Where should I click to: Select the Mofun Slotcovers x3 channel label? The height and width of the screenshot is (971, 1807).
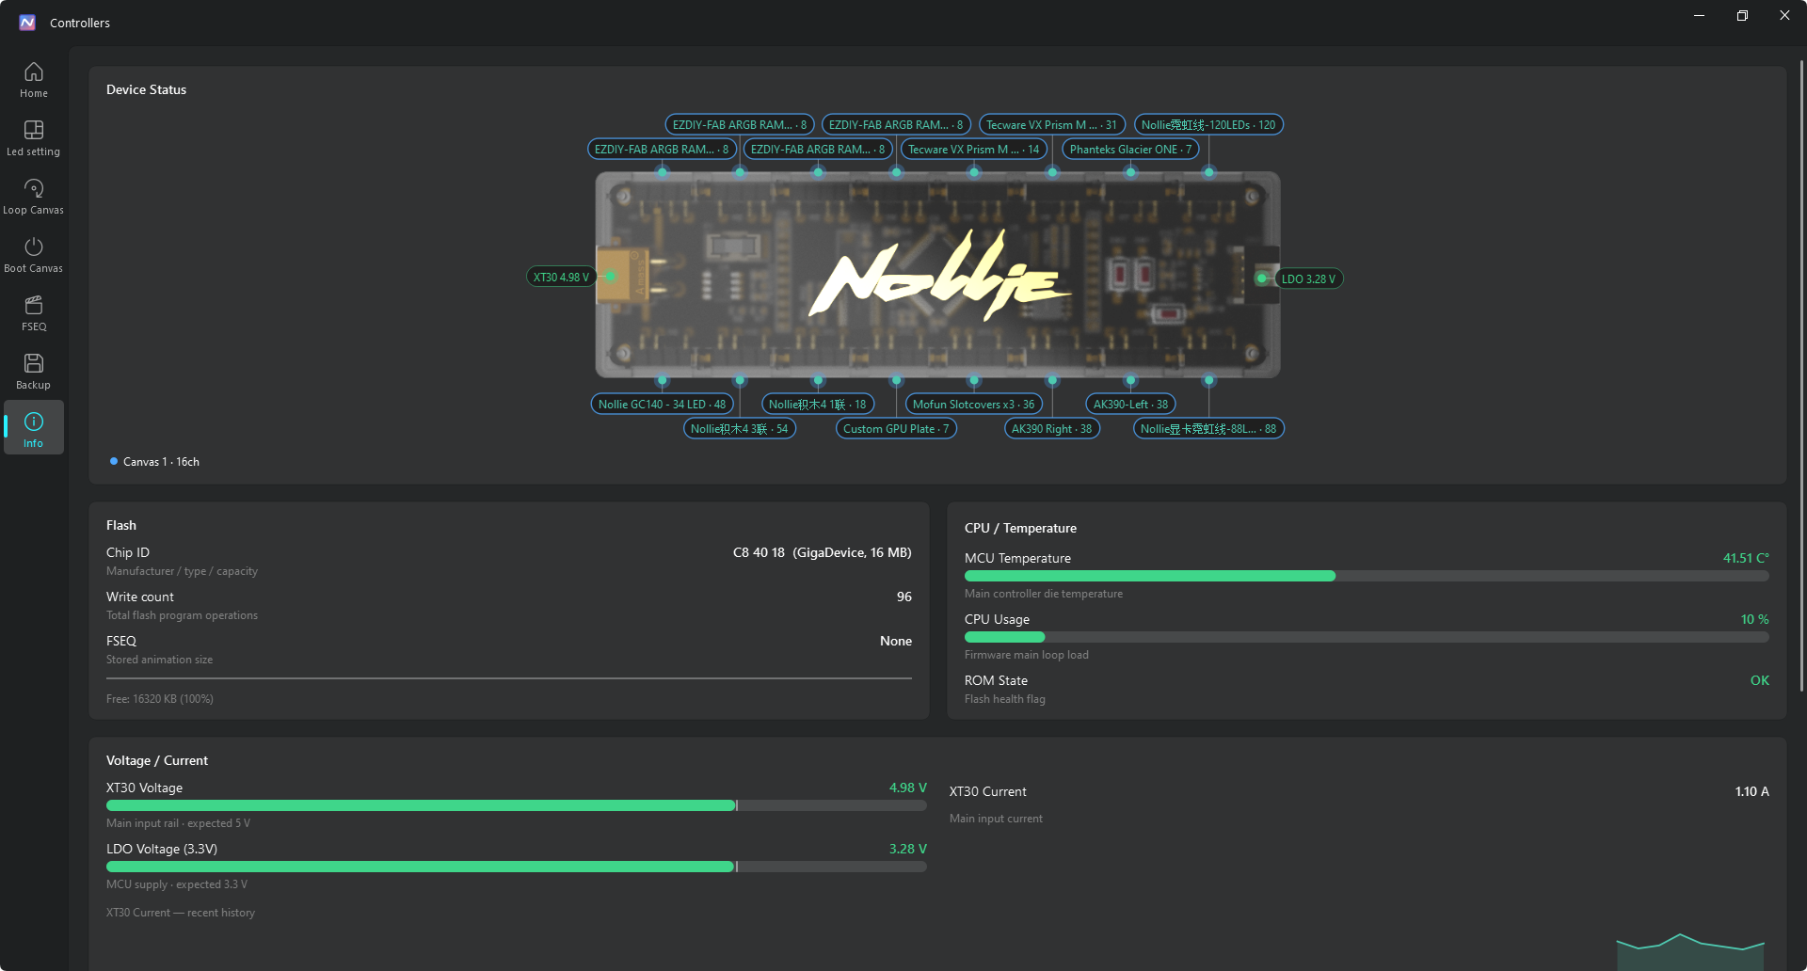[x=973, y=405]
